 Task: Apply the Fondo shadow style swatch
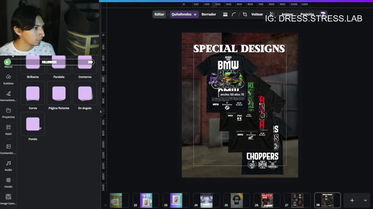33,124
